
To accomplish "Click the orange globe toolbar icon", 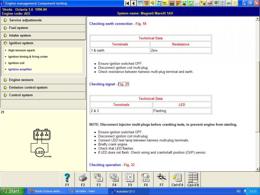I will pyautogui.click(x=146, y=3).
